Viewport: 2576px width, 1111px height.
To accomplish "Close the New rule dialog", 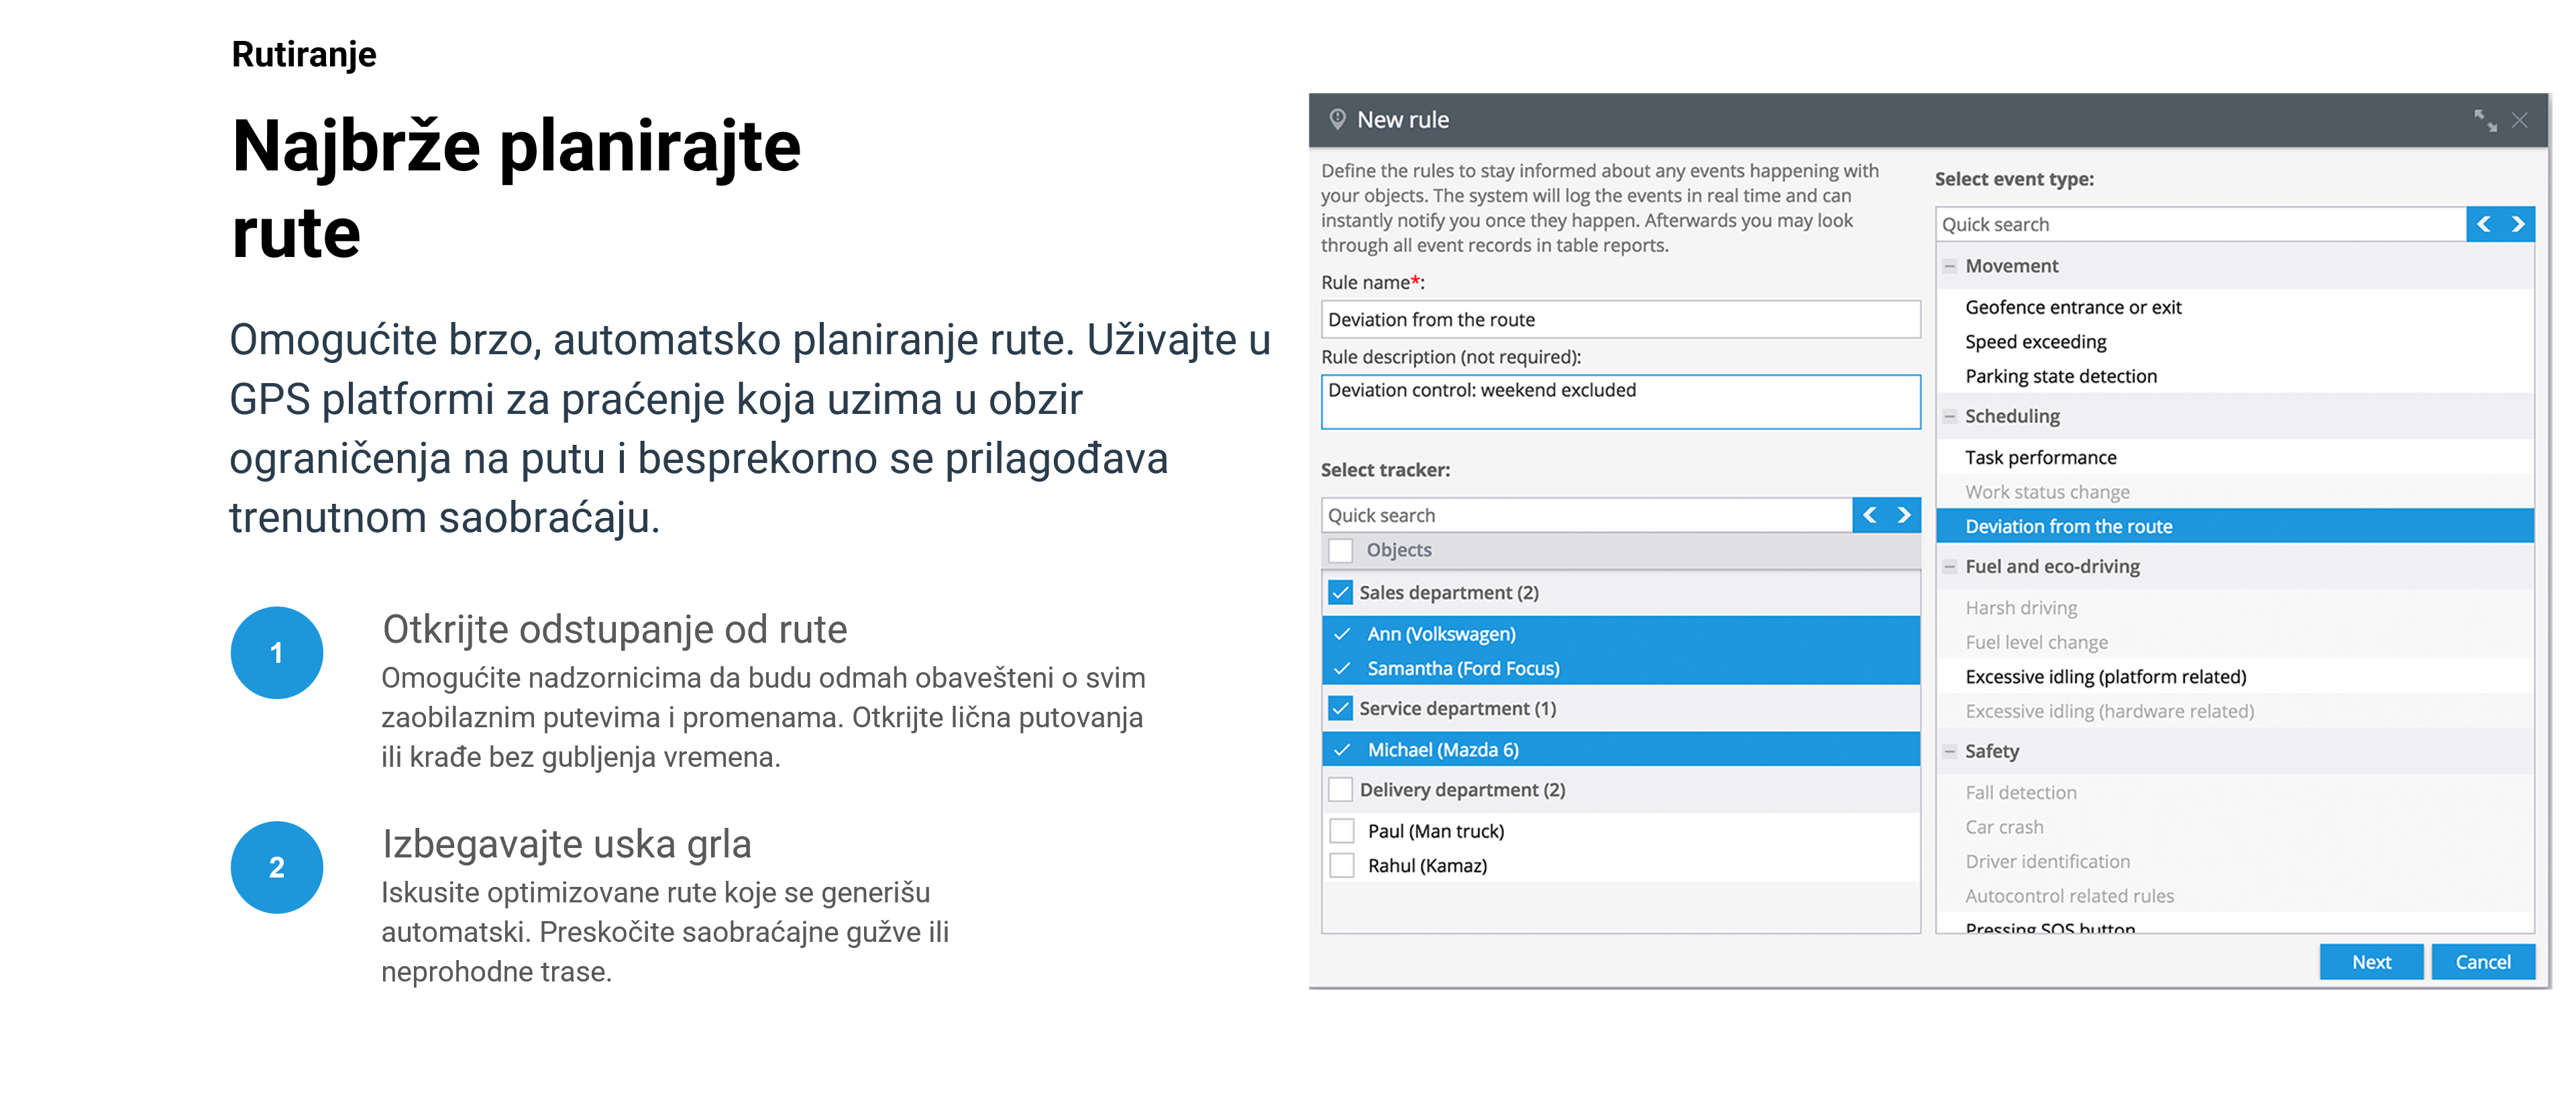I will [2520, 121].
